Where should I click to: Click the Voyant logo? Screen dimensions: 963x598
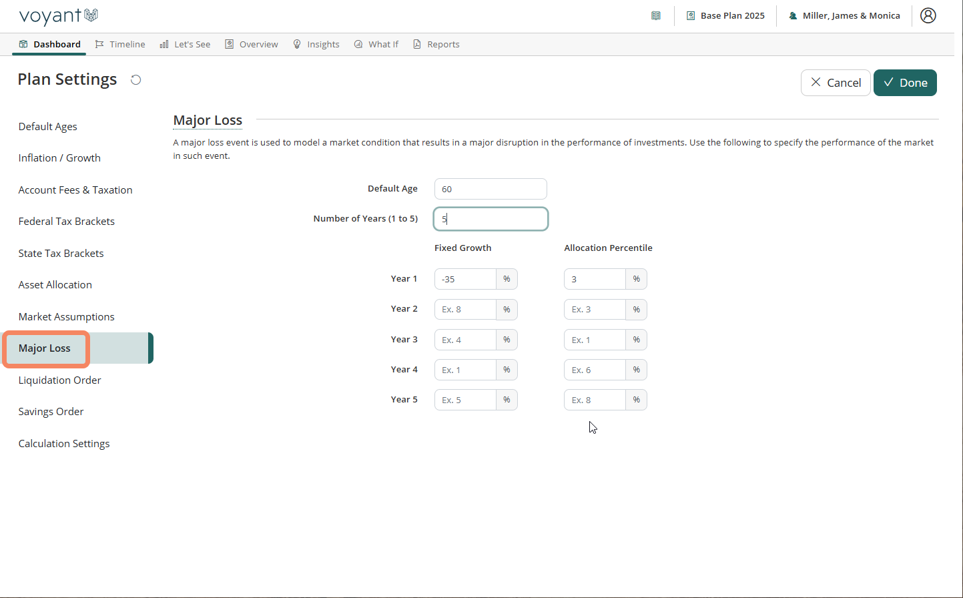tap(59, 15)
